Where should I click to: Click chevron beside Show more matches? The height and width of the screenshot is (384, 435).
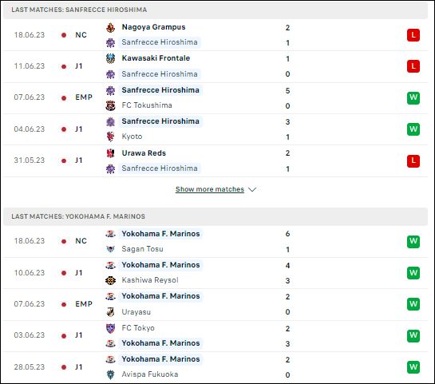[x=252, y=189]
